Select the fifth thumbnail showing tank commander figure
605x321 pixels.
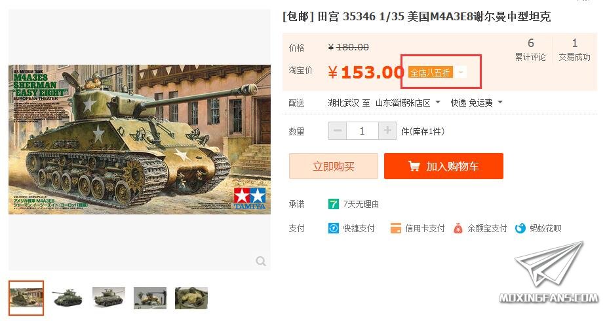pyautogui.click(x=191, y=298)
